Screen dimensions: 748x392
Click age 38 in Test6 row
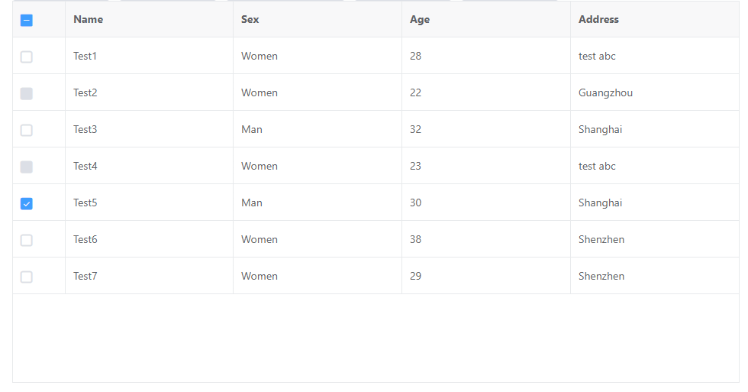tap(416, 240)
